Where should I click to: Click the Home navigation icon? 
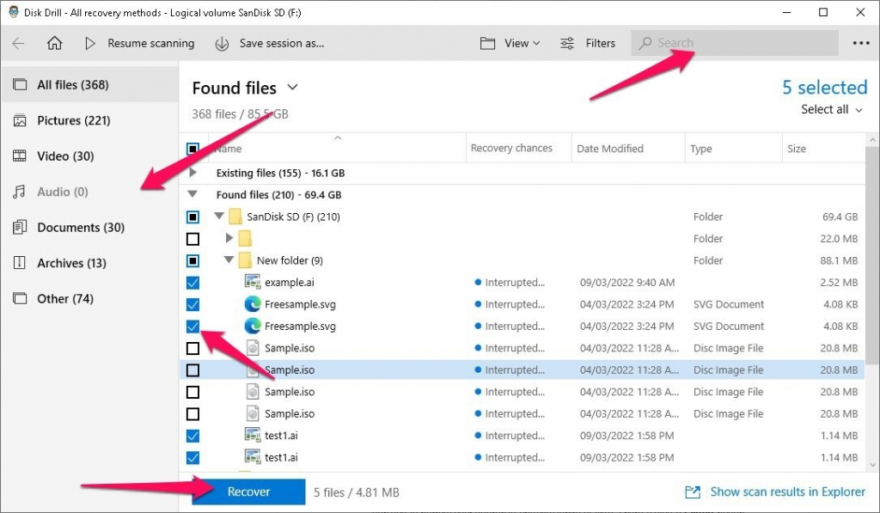[53, 43]
